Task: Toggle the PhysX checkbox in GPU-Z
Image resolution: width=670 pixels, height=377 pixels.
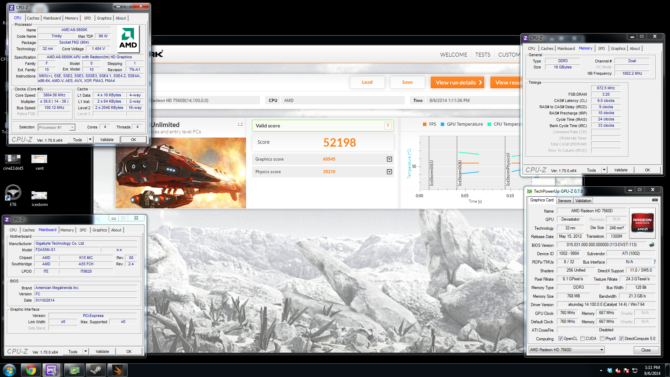Action: pos(602,339)
